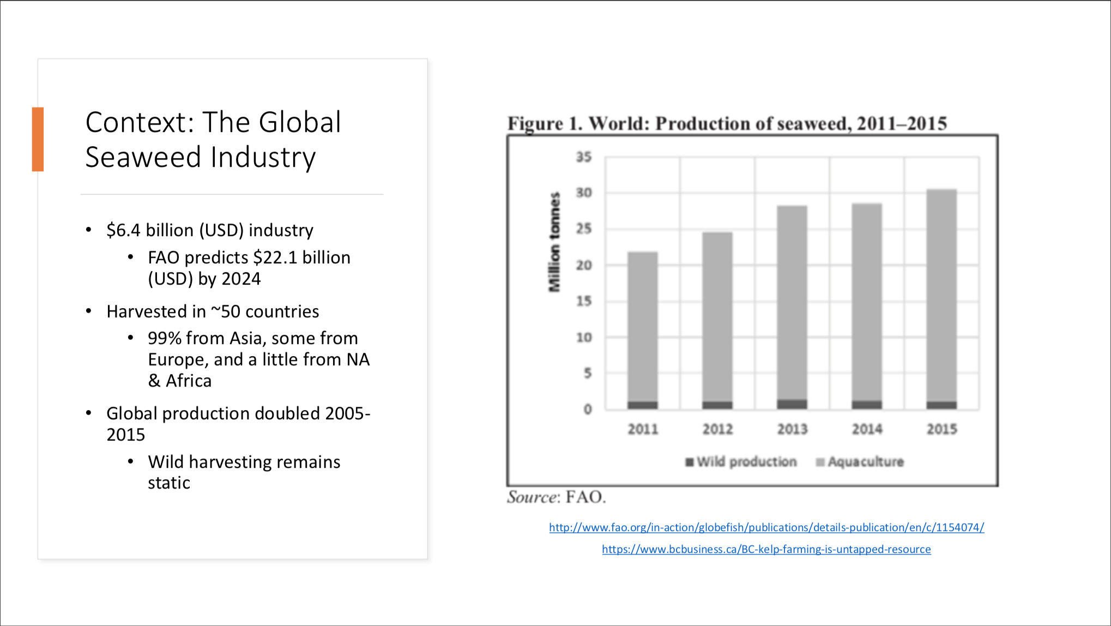
Task: Select the 2015 aquaculture bar
Action: 941,294
